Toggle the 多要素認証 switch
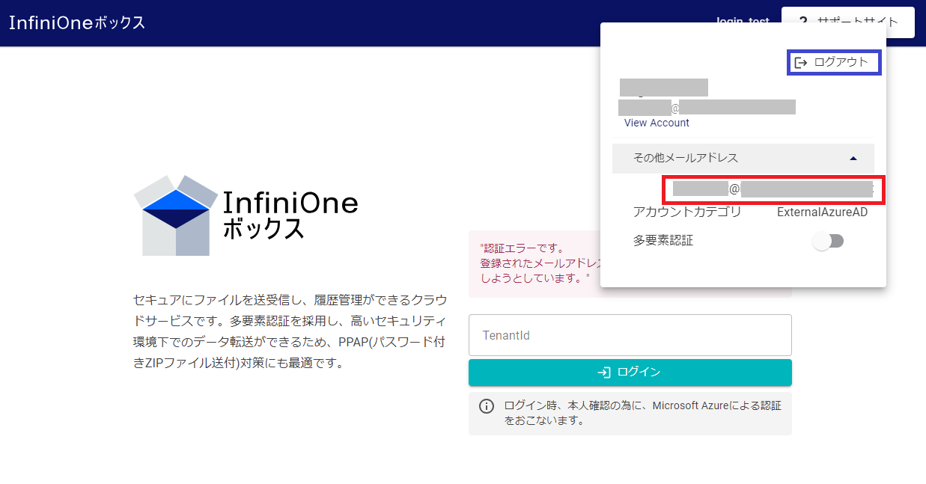Screen dimensions: 926x484 pyautogui.click(x=829, y=241)
